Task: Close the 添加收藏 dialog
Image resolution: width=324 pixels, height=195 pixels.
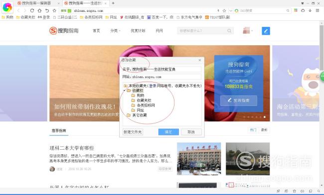Action: [199, 60]
